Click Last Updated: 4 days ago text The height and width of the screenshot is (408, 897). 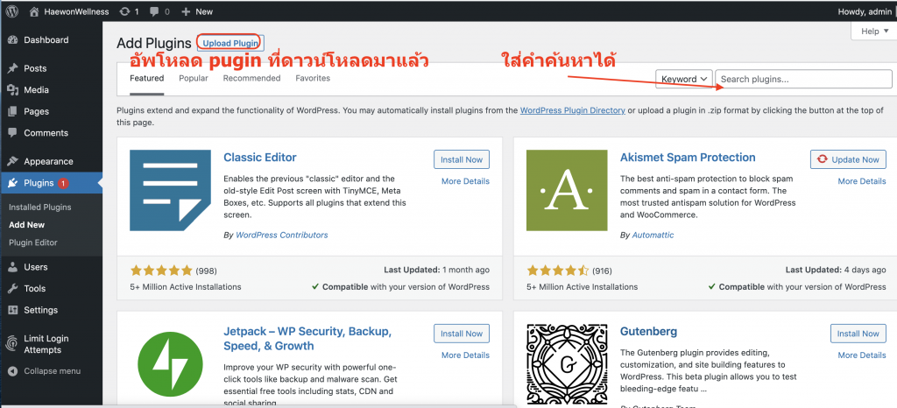[x=836, y=270]
